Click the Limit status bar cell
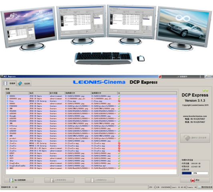213x192 pixels. 179,187
